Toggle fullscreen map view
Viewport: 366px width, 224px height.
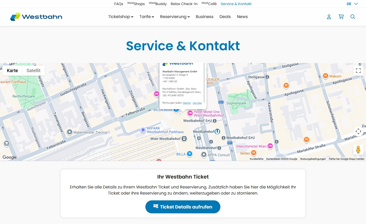[x=358, y=71]
